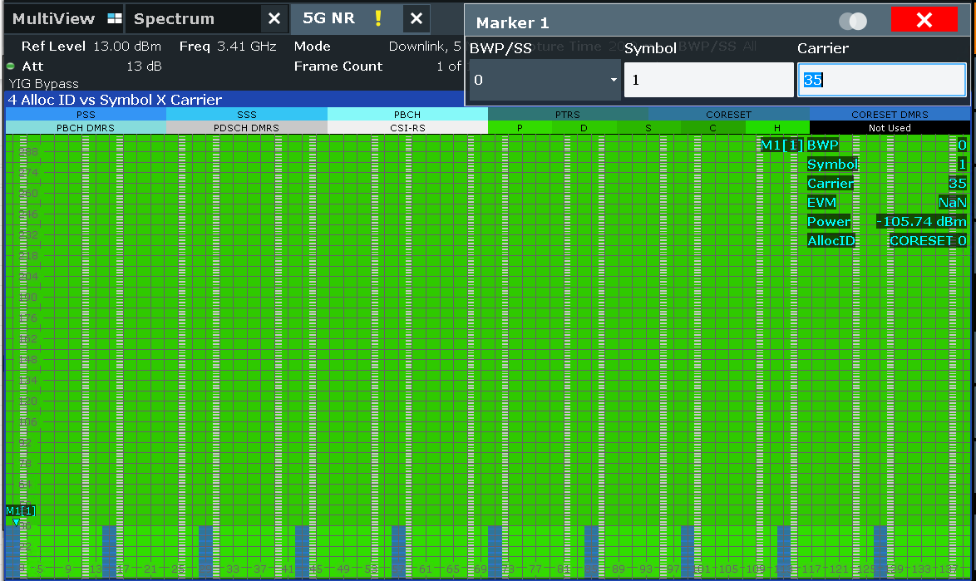The image size is (976, 581).
Task: Toggle the Marker 1 on/off switch
Action: coord(853,21)
